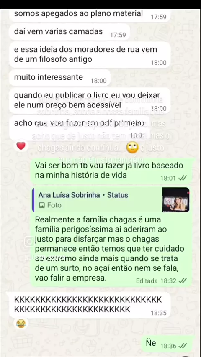Image resolution: width=201 pixels, height=357 pixels.
Task: Select the KKKKKK laughing message bubble
Action: (x=90, y=305)
